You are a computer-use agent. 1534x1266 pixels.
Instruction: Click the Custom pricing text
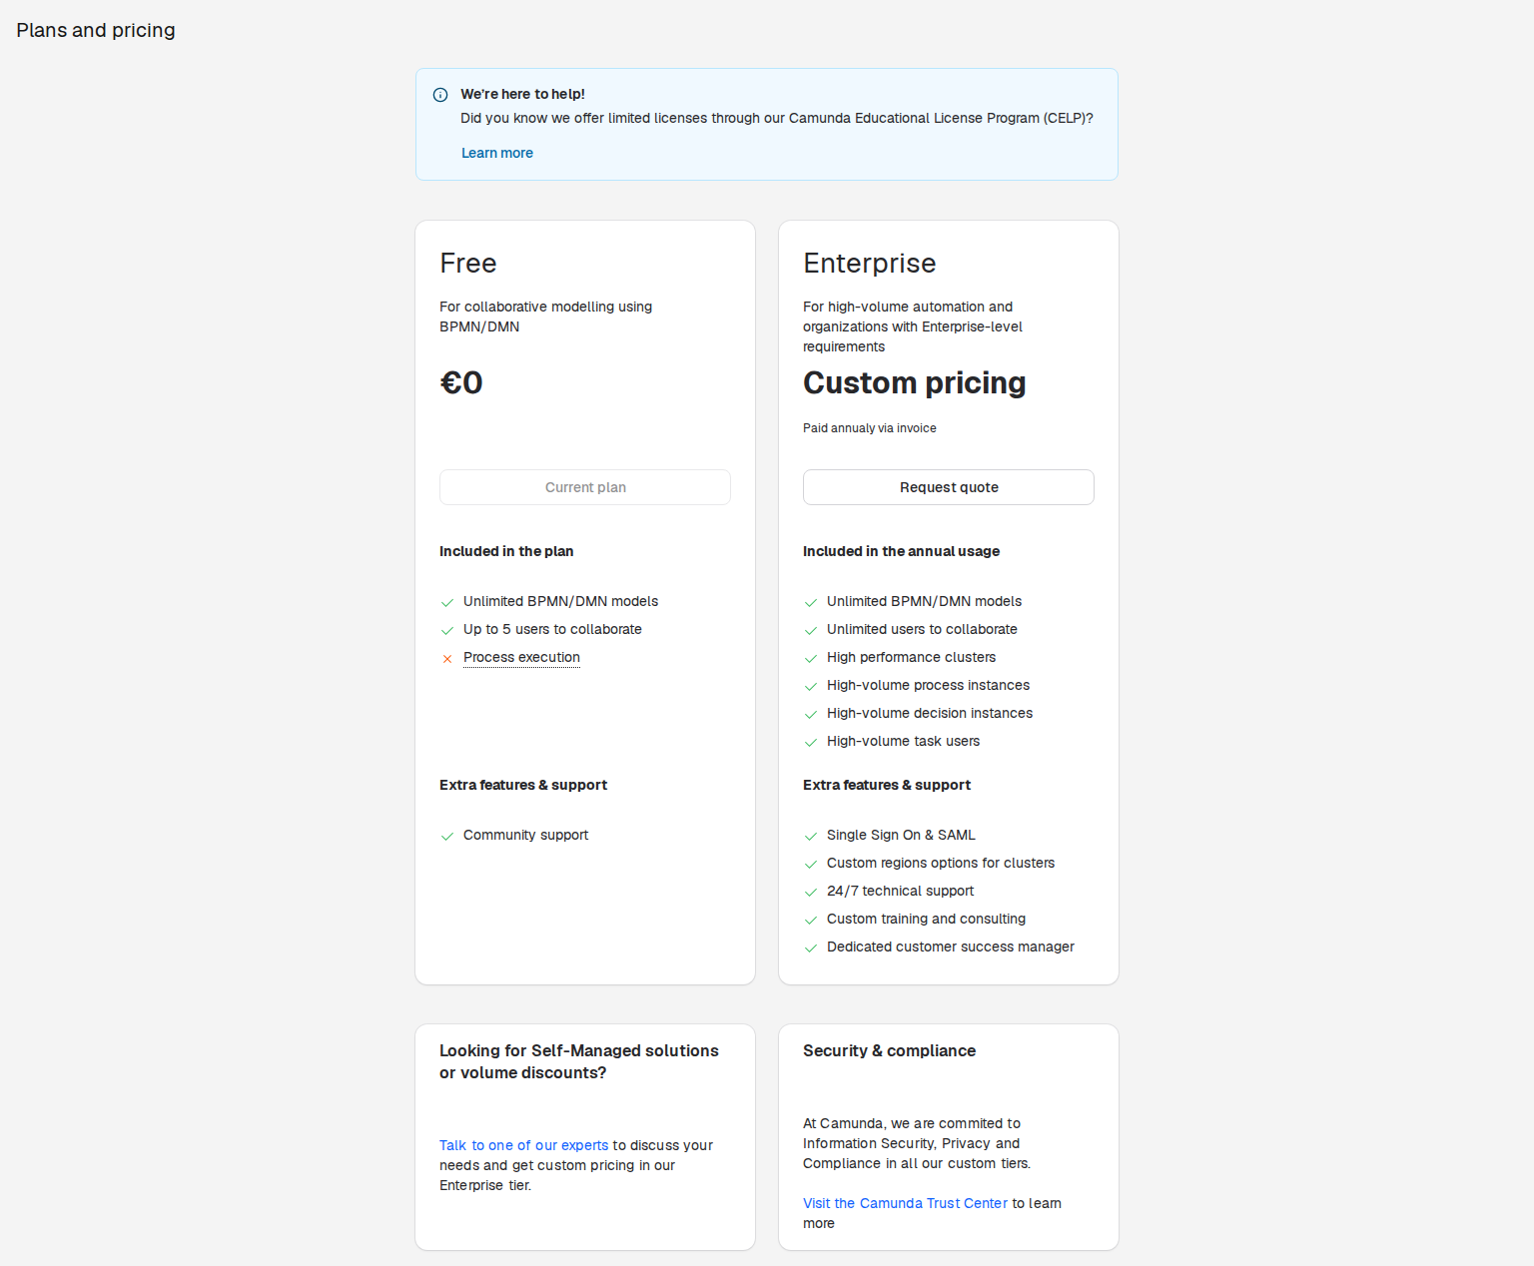coord(915,382)
